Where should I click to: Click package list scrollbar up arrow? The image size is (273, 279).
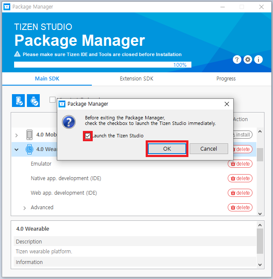260,132
